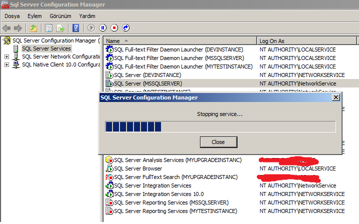
Task: Select SQL Server FullText Search (MYUPGRADEINSTANC) name
Action: [176, 177]
